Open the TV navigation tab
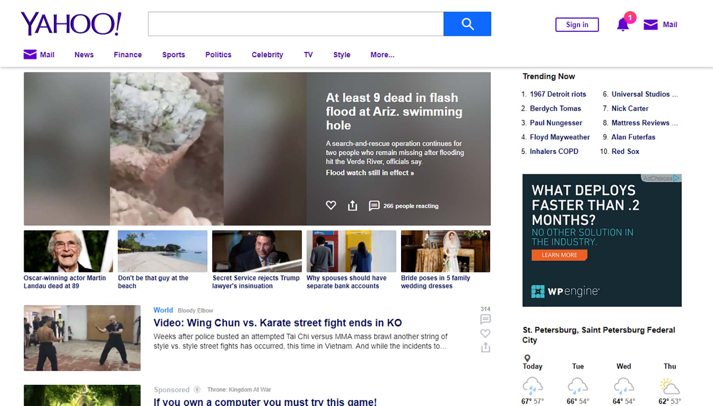Image resolution: width=713 pixels, height=406 pixels. (308, 55)
